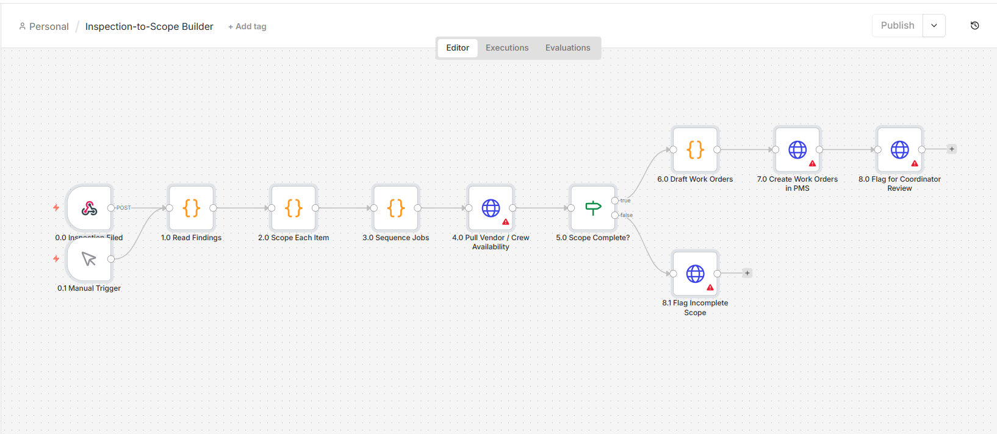Open the 7.0 Create Work Orders in PMS node
The image size is (997, 434).
coord(797,149)
